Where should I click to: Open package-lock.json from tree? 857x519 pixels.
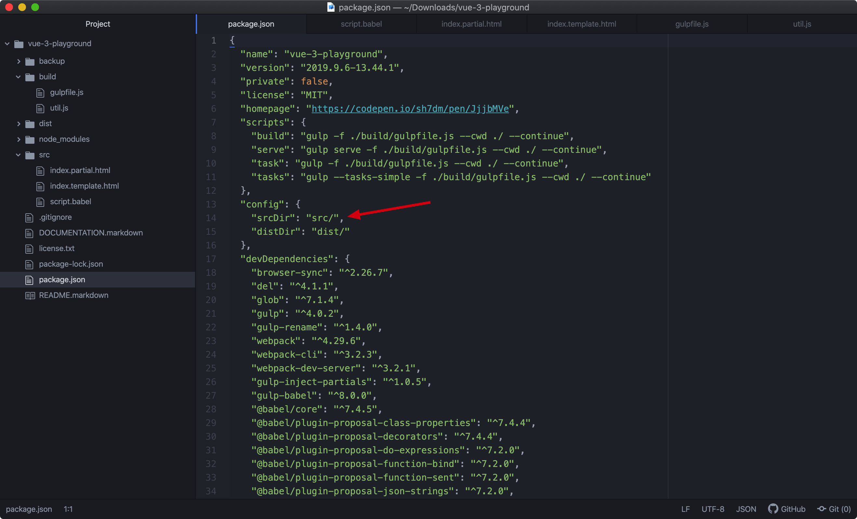(x=71, y=264)
